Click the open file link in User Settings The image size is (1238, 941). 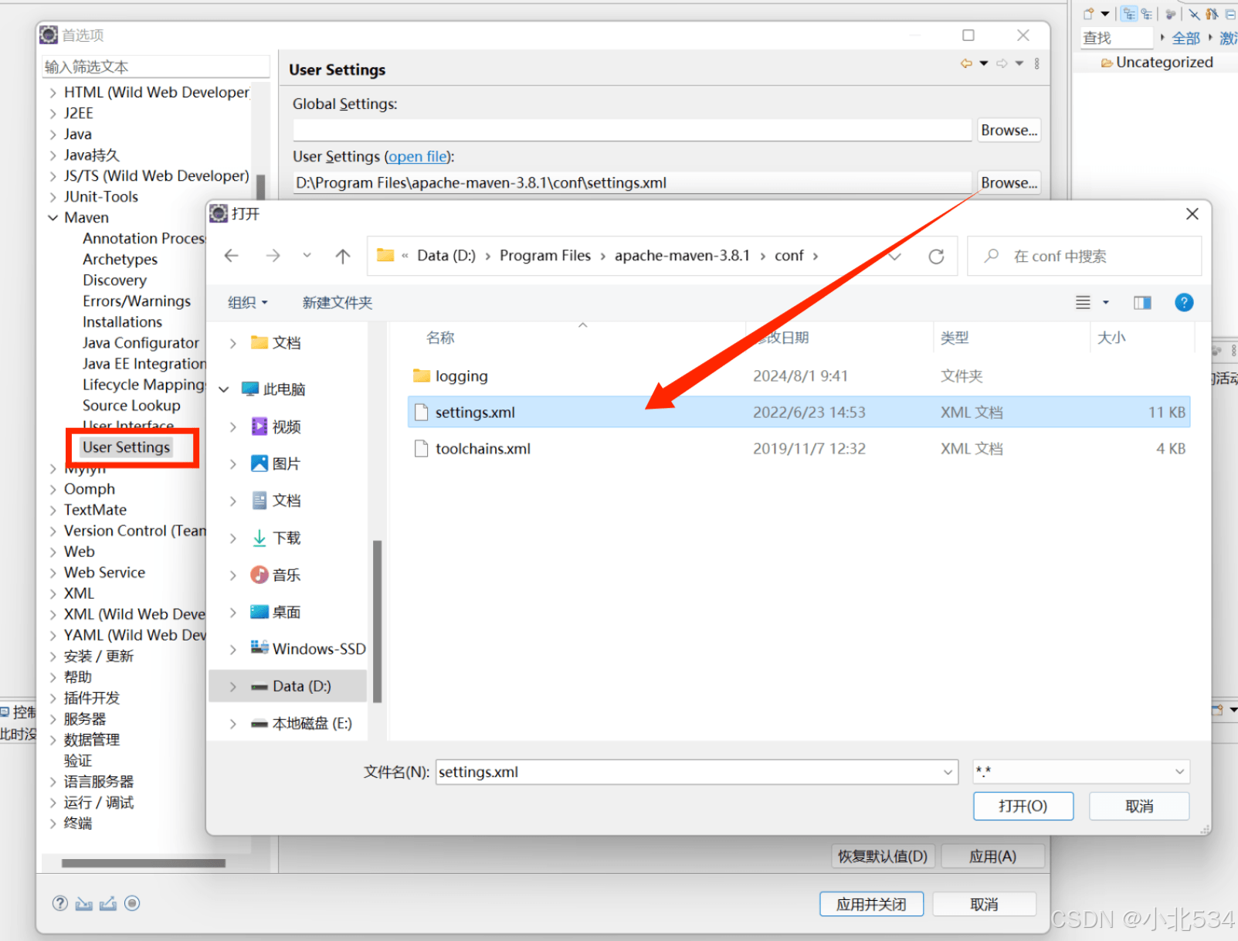point(418,156)
